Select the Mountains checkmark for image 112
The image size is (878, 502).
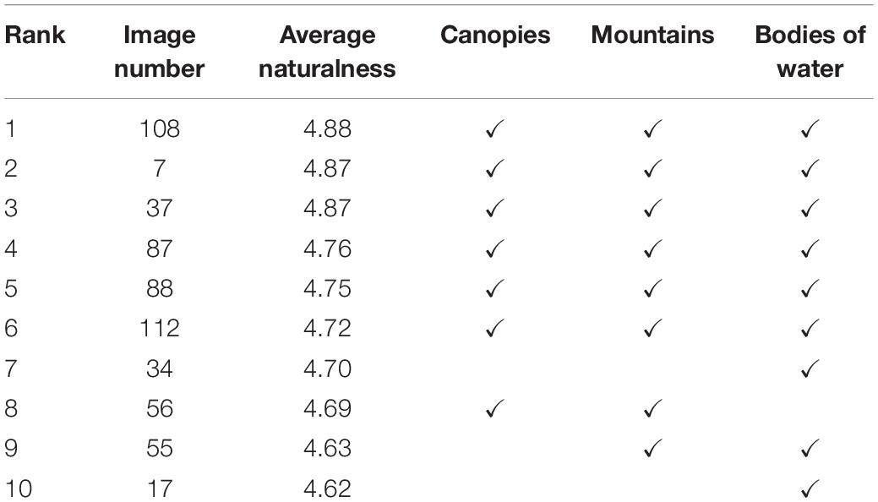(x=652, y=328)
